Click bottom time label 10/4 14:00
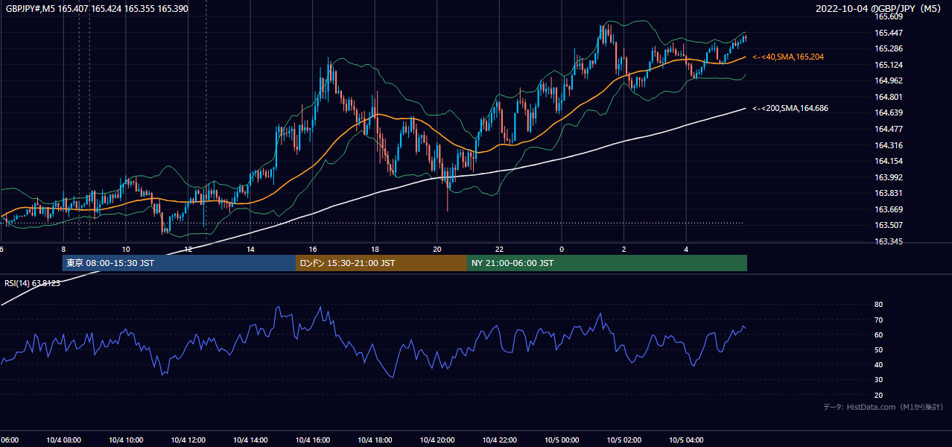952x447 pixels. [x=250, y=440]
